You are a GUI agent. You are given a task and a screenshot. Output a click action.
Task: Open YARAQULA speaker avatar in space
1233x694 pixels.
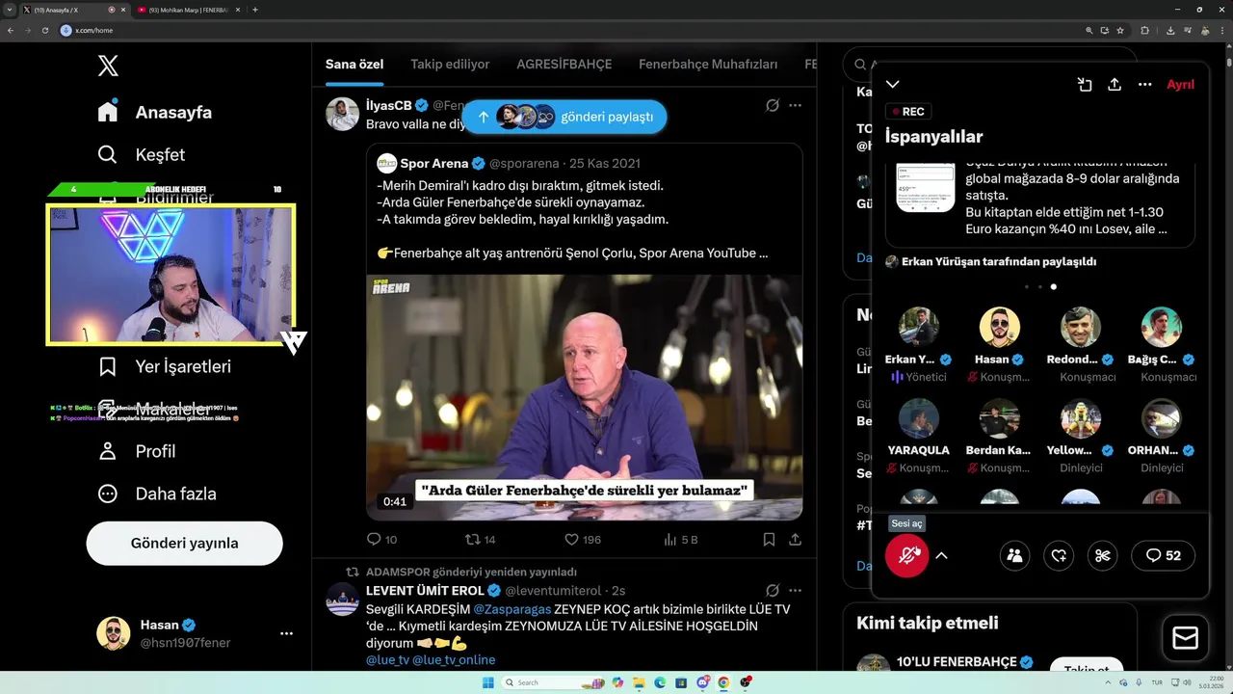point(919,418)
